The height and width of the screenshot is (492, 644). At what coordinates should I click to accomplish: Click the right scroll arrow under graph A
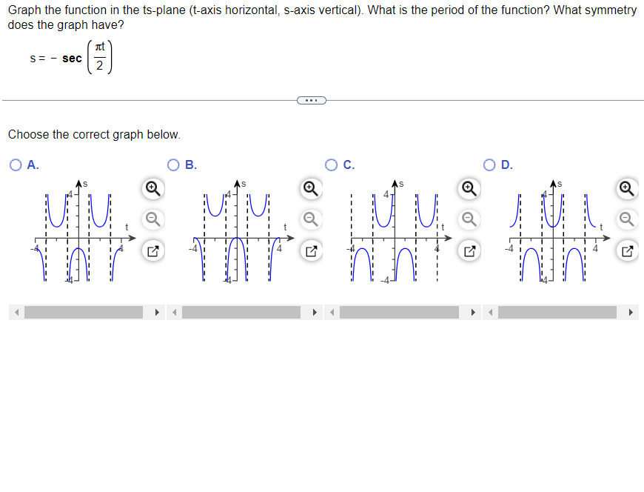(x=156, y=312)
